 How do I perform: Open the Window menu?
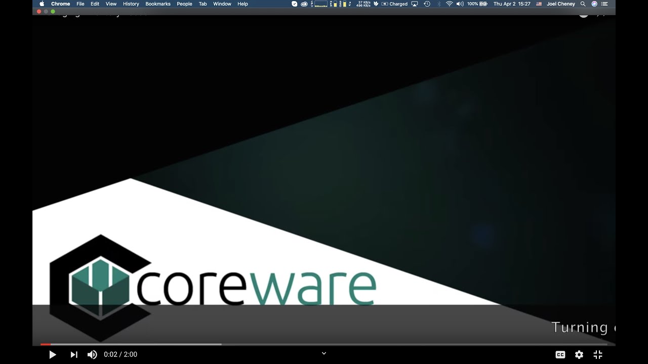pos(222,4)
